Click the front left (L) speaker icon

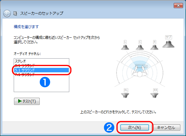[125, 46]
